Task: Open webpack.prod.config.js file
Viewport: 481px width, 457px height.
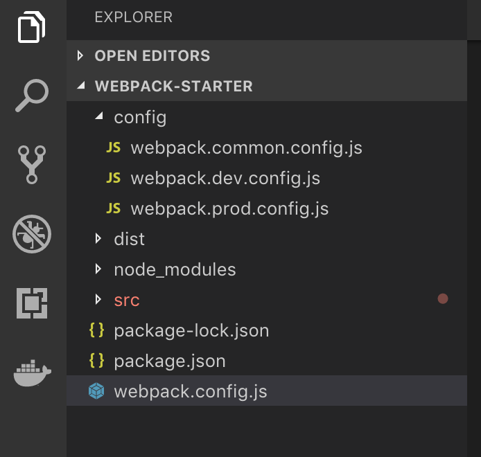Action: [229, 208]
